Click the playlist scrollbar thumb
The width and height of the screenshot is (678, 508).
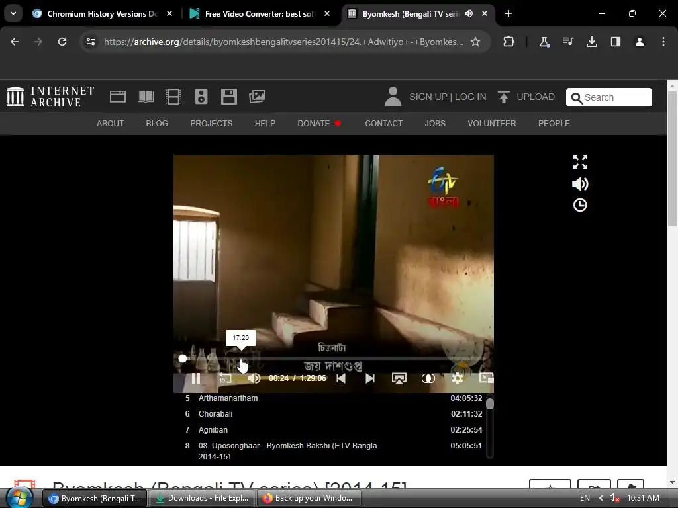pyautogui.click(x=489, y=403)
